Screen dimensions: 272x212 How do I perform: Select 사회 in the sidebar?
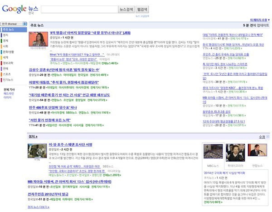(x=5, y=46)
